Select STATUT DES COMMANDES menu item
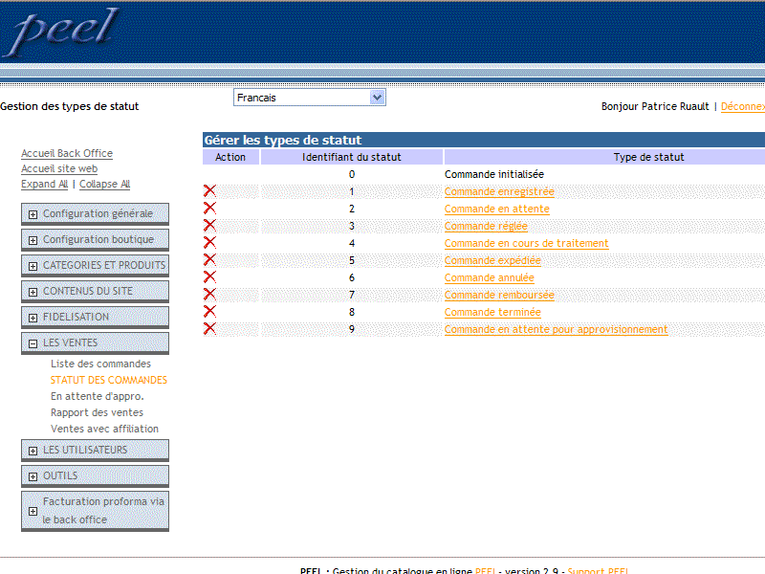 109,380
